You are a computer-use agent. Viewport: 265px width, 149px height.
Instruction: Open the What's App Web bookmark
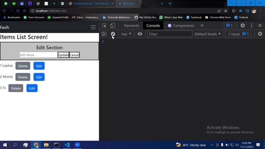(171, 17)
